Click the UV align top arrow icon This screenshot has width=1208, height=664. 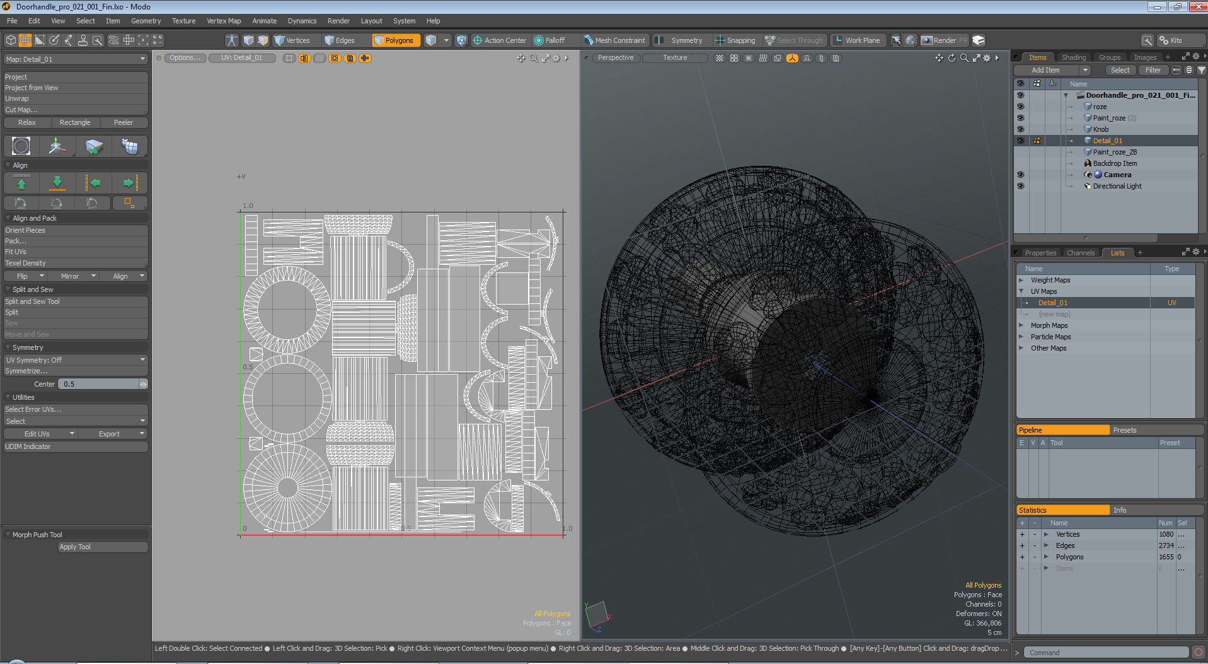click(21, 183)
